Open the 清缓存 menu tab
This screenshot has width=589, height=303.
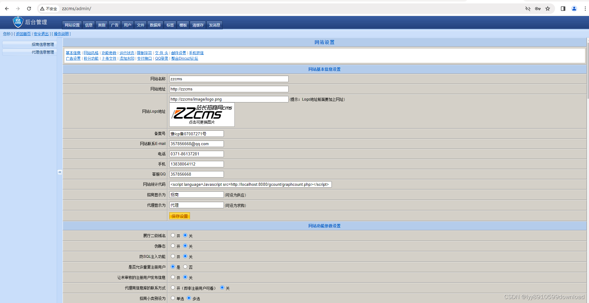198,25
